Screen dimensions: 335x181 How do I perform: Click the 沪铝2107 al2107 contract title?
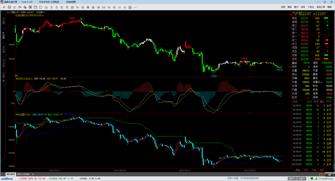click(x=310, y=14)
